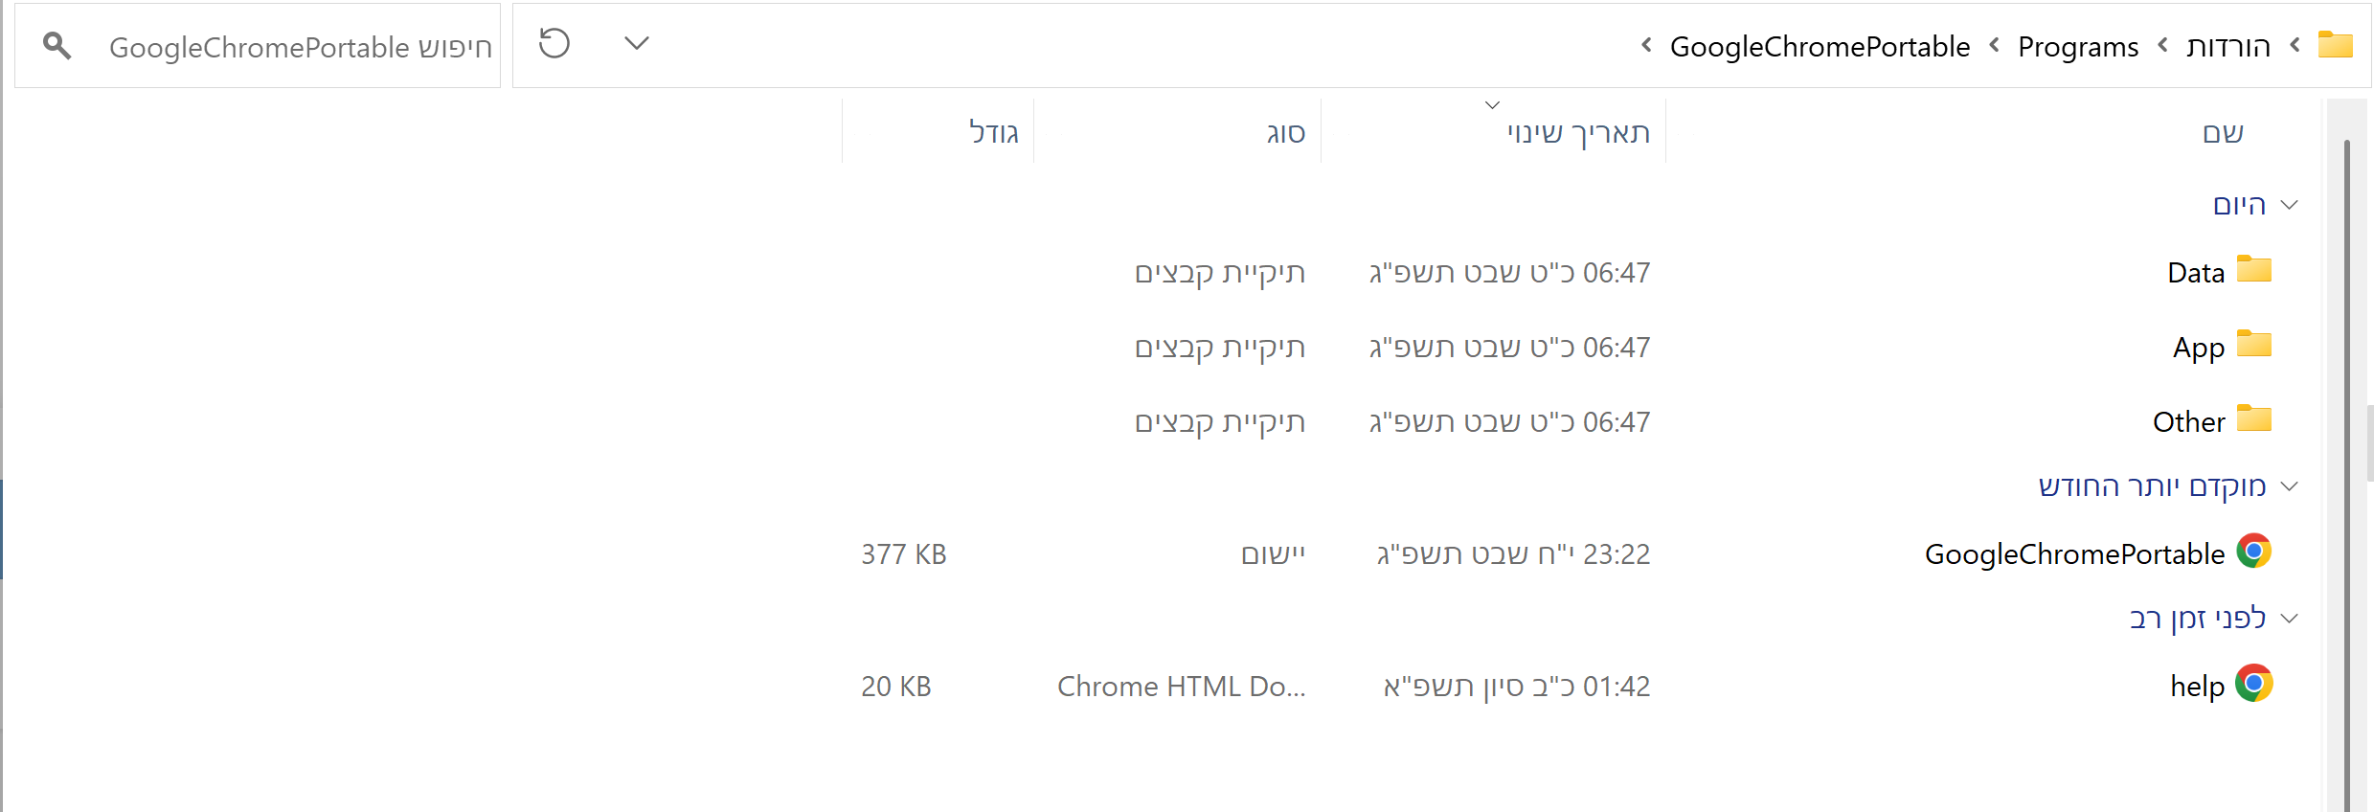Click the folder icon in address breadcrumb
The width and height of the screenshot is (2374, 812).
point(2335,44)
